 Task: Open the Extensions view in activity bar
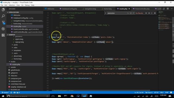click(3, 35)
